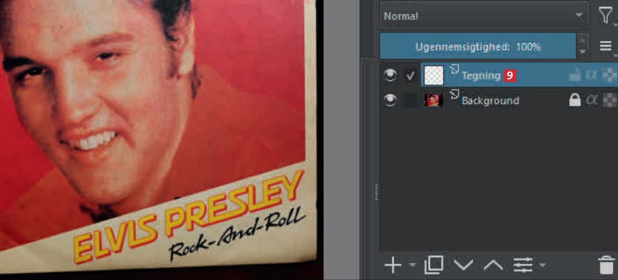Expand arrow next to add layer button
The image size is (618, 280).
[413, 265]
